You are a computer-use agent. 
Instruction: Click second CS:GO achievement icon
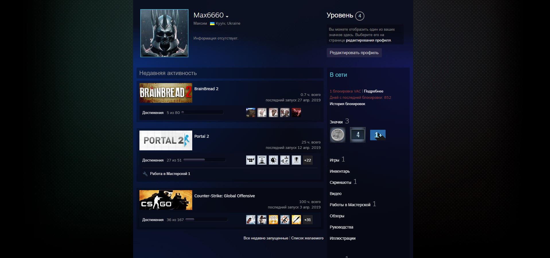pyautogui.click(x=262, y=220)
